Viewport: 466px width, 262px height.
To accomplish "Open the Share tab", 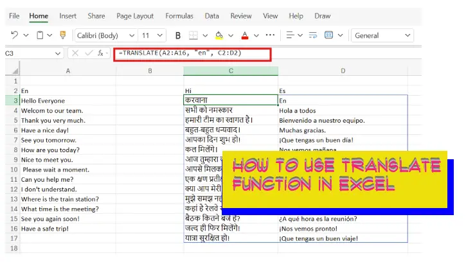I will click(x=96, y=16).
